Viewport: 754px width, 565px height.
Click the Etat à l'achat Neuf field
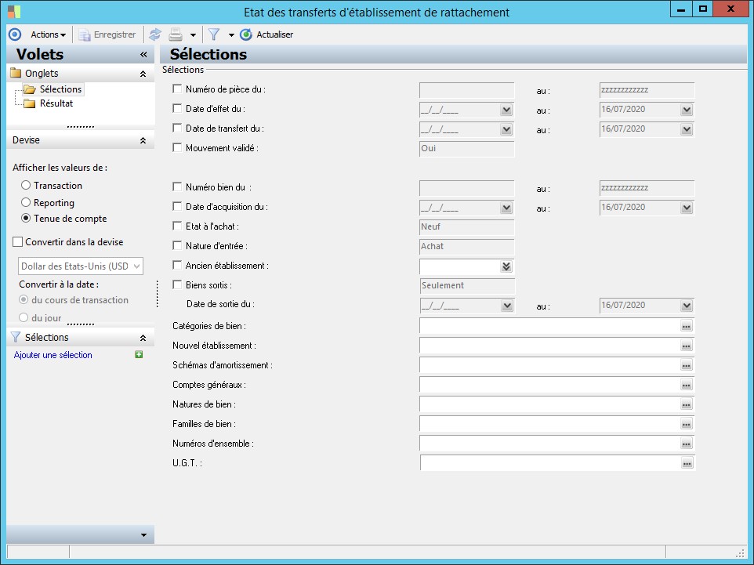pyautogui.click(x=466, y=227)
